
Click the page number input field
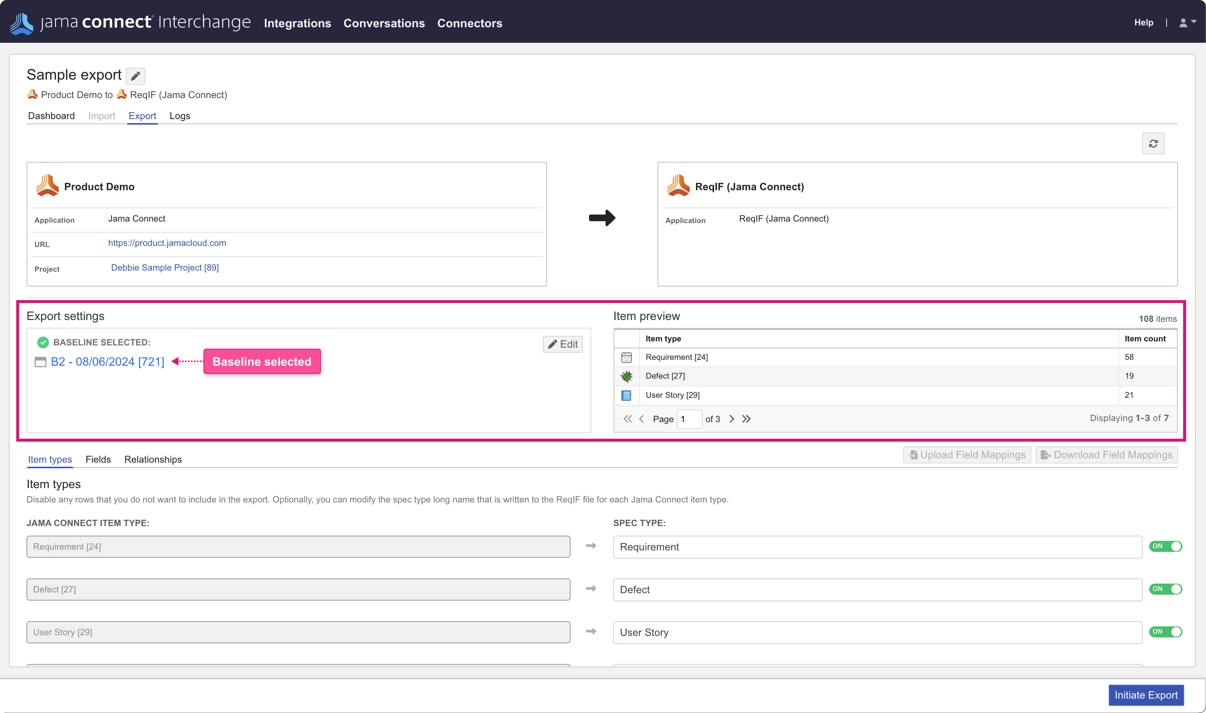(x=689, y=419)
